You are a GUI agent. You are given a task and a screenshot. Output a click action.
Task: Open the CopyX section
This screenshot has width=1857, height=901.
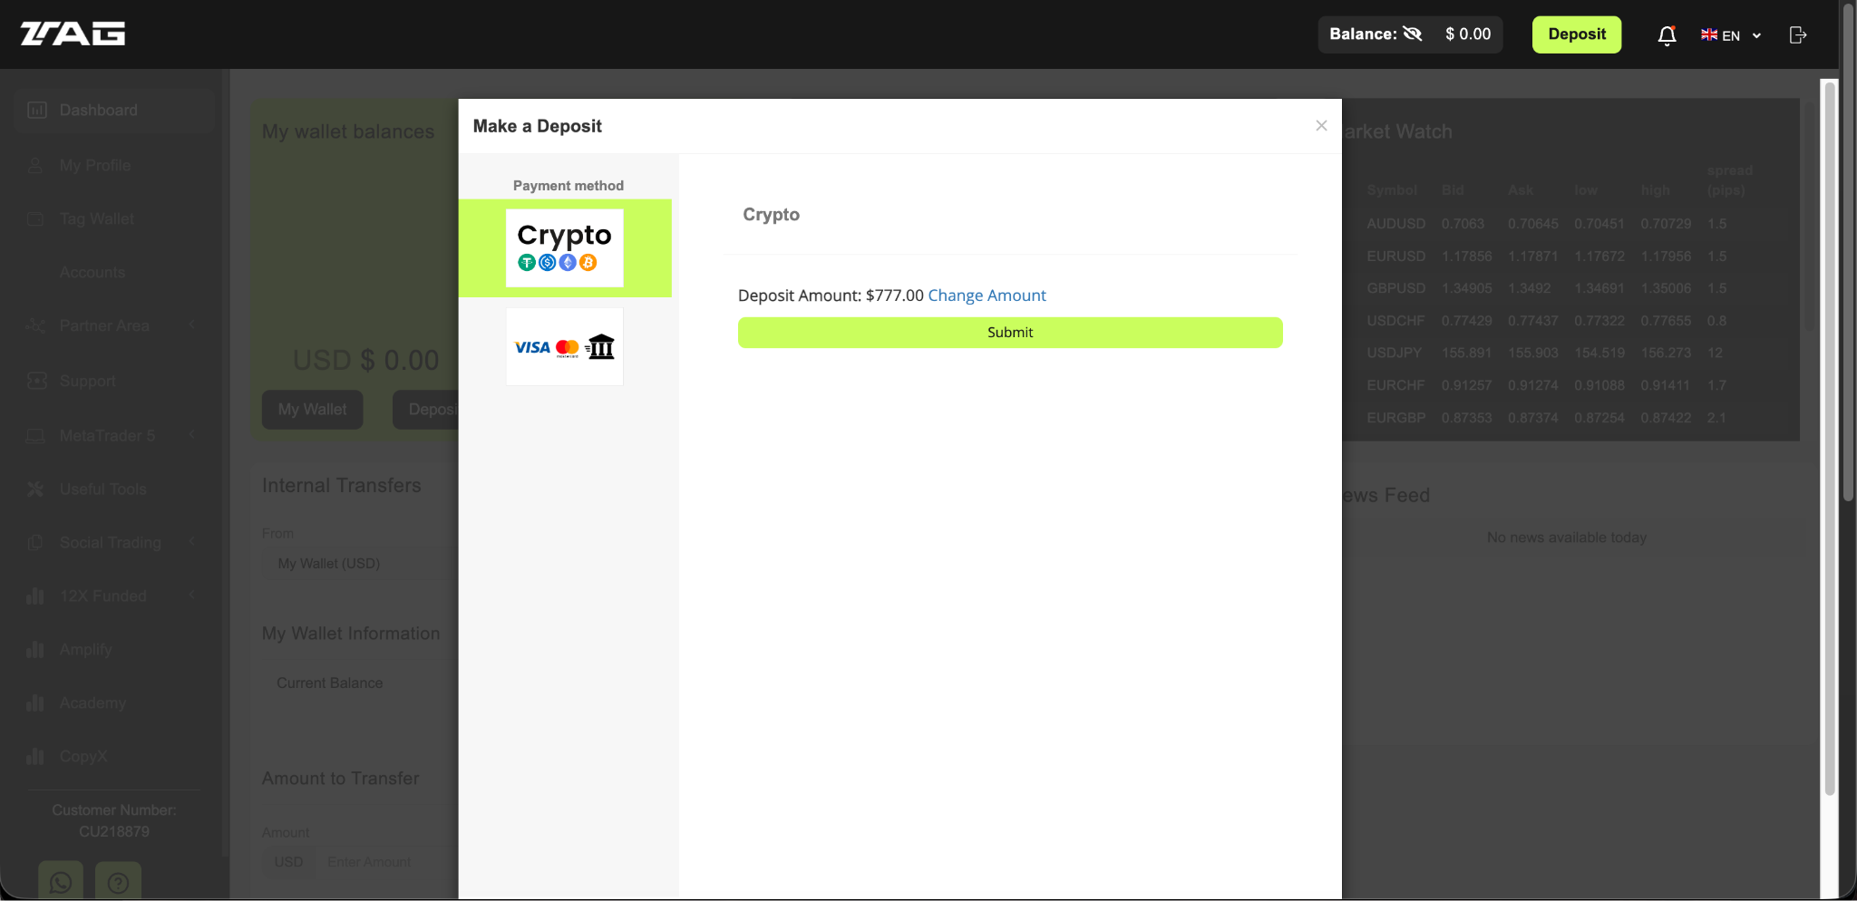[x=83, y=756]
